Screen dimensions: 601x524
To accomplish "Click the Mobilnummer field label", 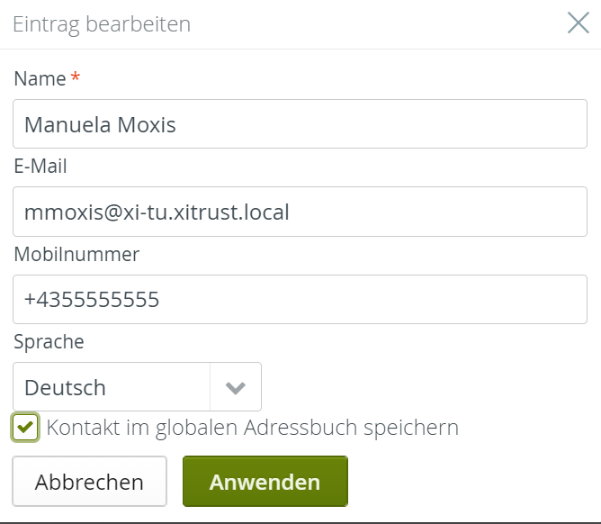I will [x=76, y=254].
